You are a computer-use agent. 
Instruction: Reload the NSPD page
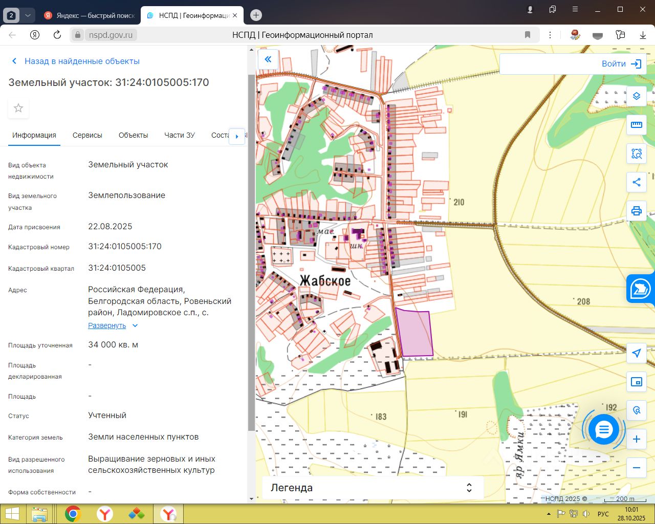(57, 35)
